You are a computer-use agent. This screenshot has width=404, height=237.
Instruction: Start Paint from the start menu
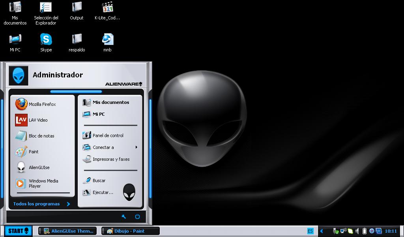click(34, 152)
